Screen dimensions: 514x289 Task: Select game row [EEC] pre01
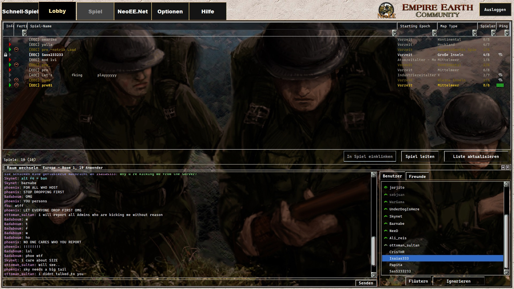pyautogui.click(x=256, y=85)
